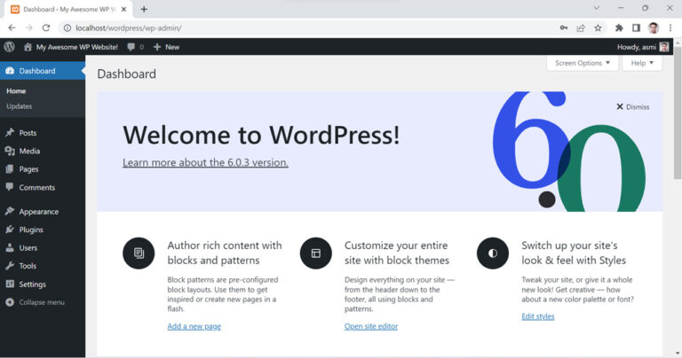Open the Users menu item

pyautogui.click(x=28, y=248)
